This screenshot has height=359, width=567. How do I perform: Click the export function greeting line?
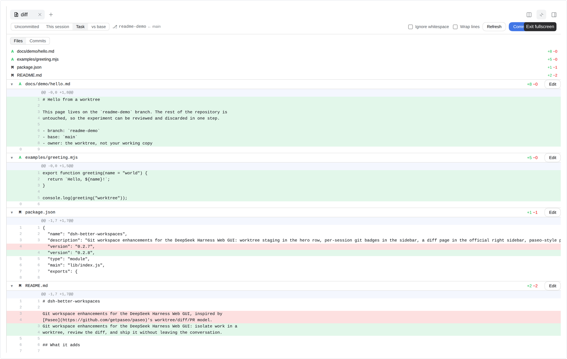[283, 173]
